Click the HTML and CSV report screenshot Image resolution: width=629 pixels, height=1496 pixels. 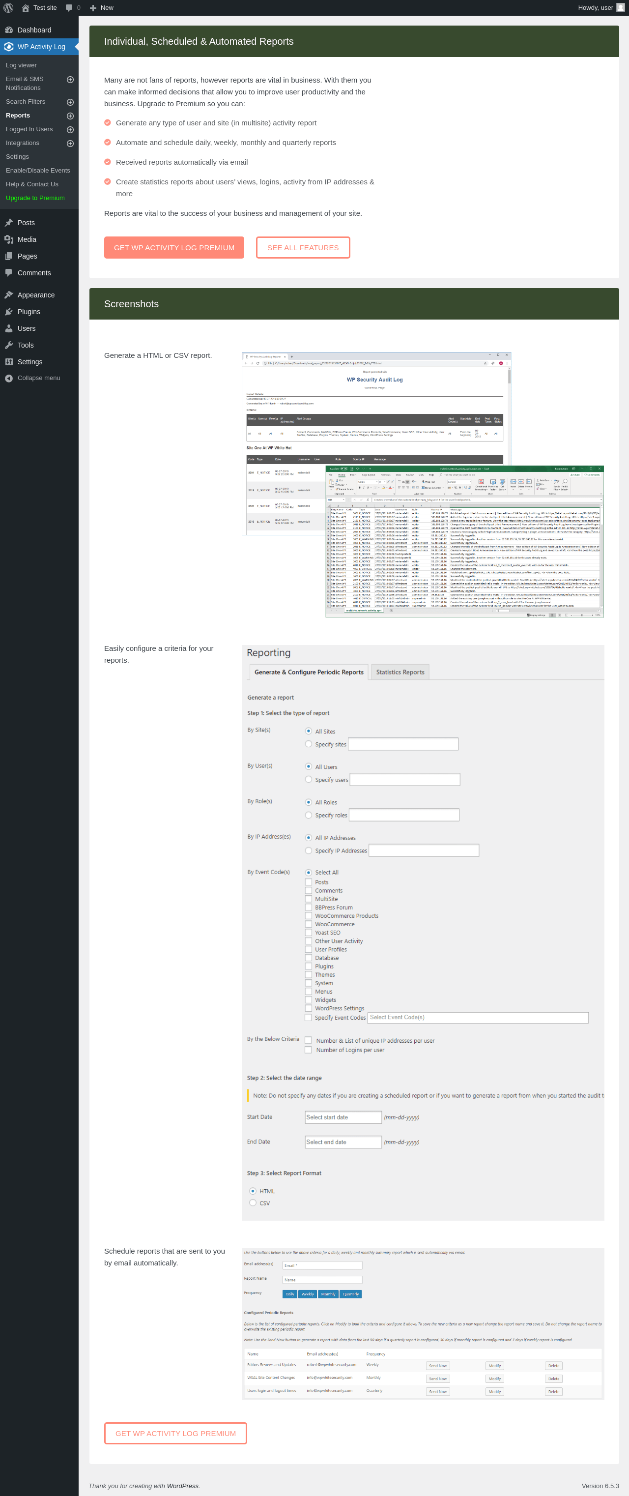423,484
